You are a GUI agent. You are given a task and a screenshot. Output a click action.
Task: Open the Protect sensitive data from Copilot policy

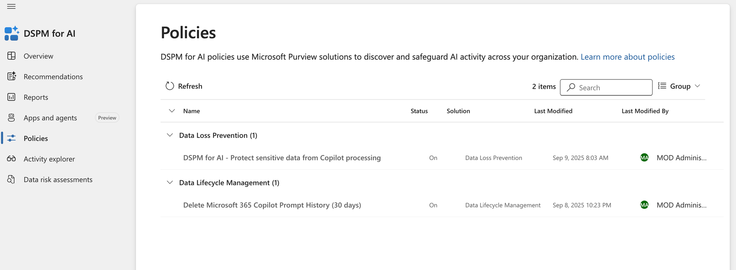point(282,158)
